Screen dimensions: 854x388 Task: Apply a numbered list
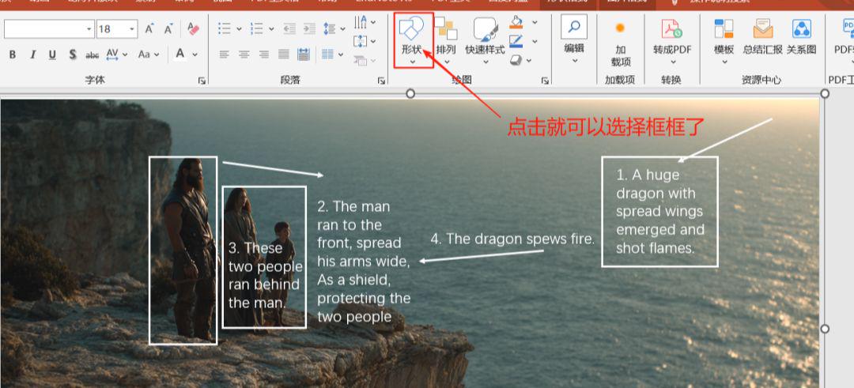(x=256, y=28)
